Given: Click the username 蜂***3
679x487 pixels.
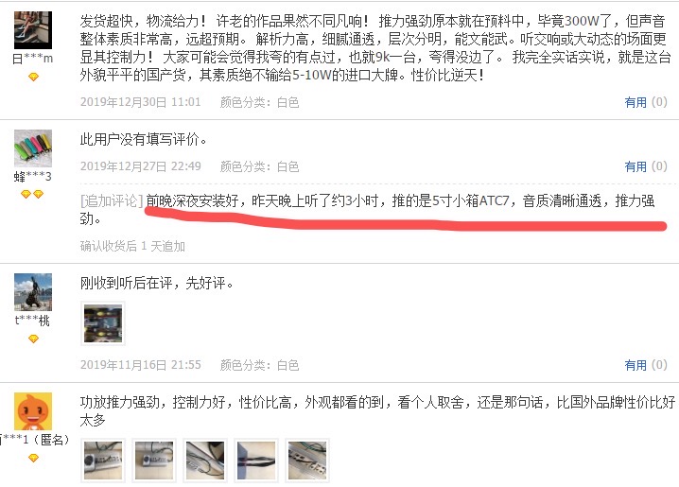Looking at the screenshot, I should coord(33,176).
